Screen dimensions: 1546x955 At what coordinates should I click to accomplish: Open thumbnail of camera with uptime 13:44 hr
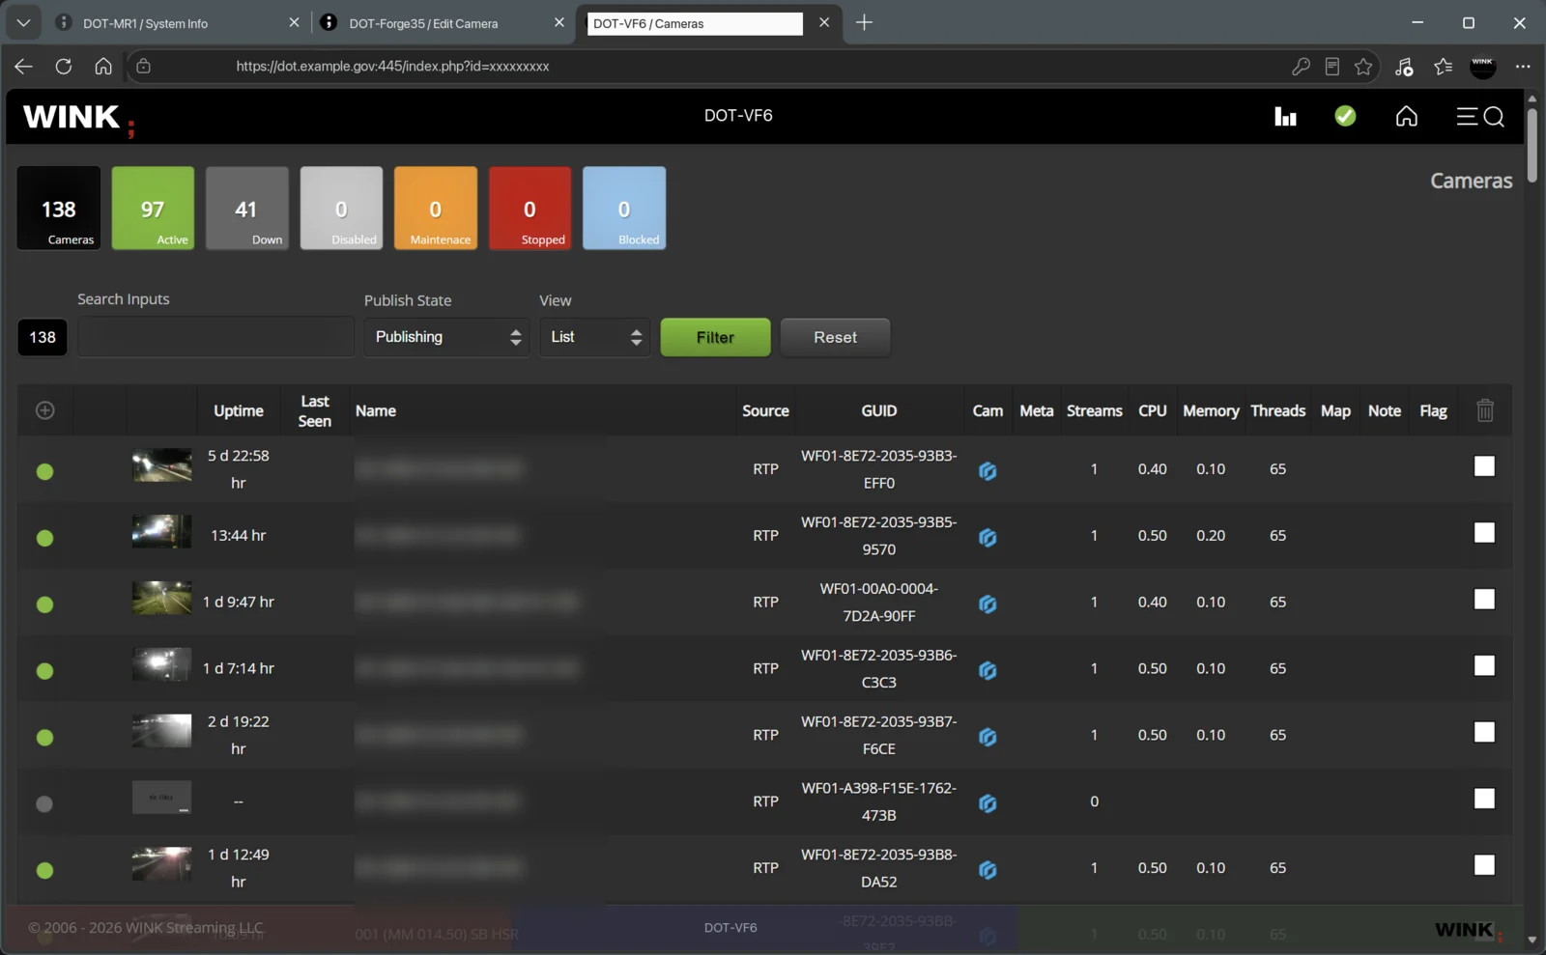[x=161, y=531]
